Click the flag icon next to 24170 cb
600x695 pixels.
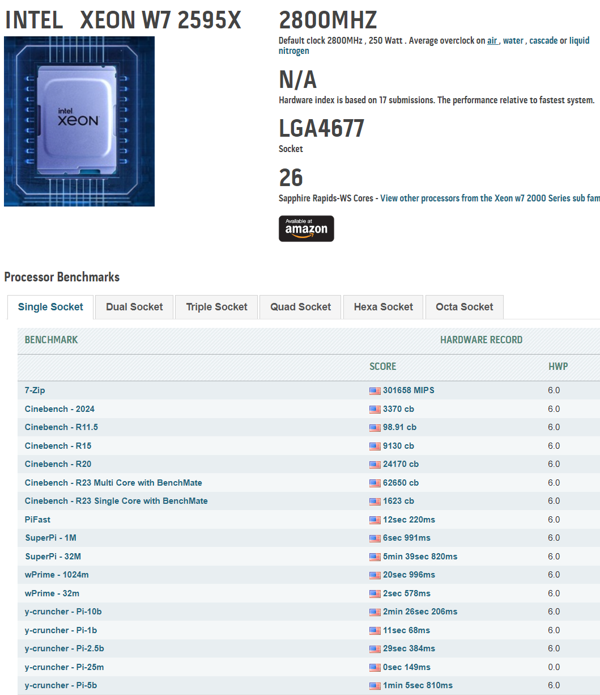click(375, 465)
